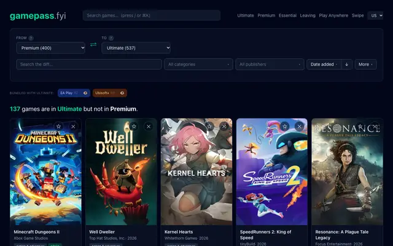Click the gamepass.fyi logo
393x246 pixels.
click(38, 15)
